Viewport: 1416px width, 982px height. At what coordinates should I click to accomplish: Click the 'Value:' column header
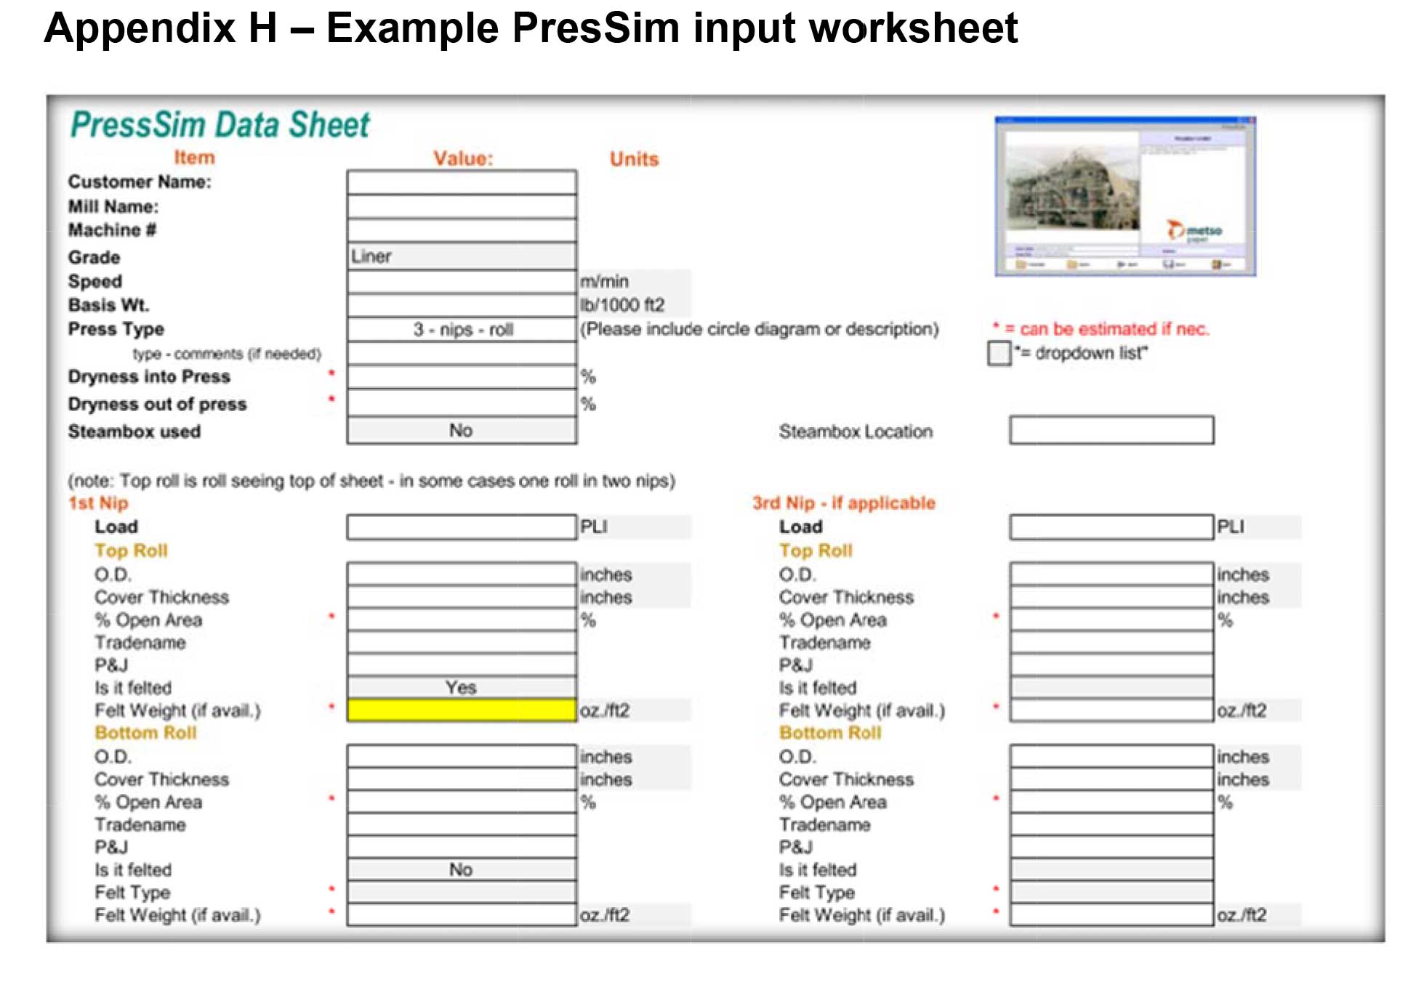click(463, 158)
